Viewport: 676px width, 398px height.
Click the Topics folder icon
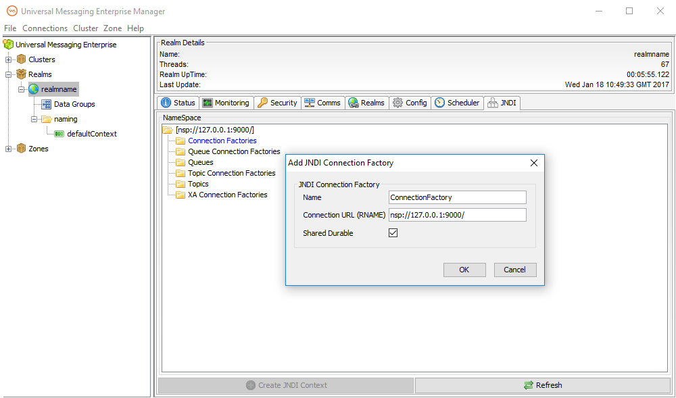coord(180,184)
